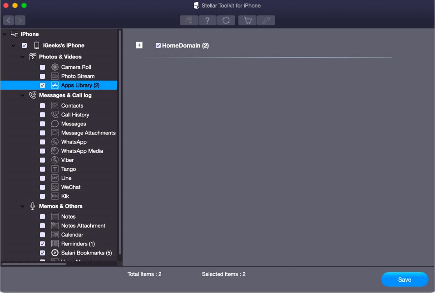Collapse the Memos & Others section

tap(22, 206)
